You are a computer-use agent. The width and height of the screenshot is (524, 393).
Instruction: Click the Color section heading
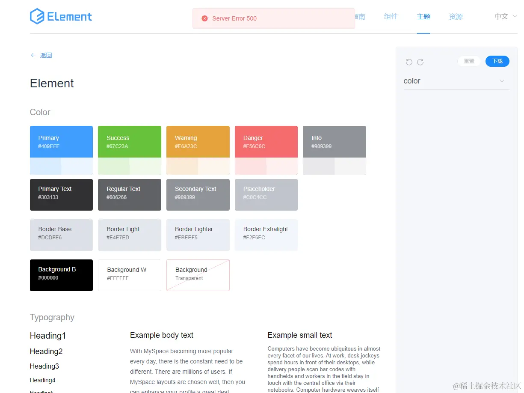coord(40,112)
